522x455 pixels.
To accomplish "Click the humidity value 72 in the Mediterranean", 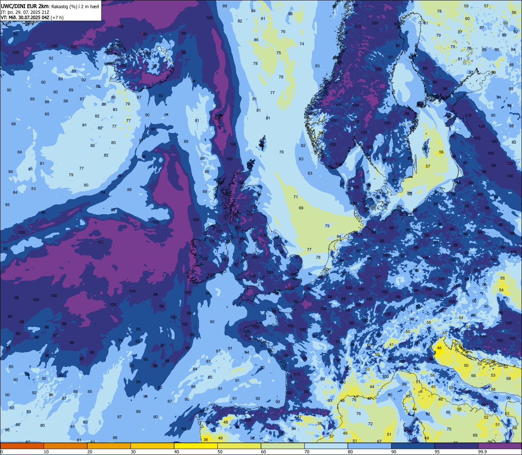I will coord(370,424).
